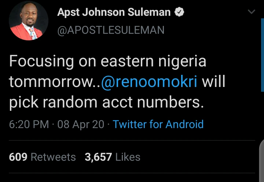View the 609 Retweets list
Viewport: 264px width, 182px height.
tap(42, 157)
